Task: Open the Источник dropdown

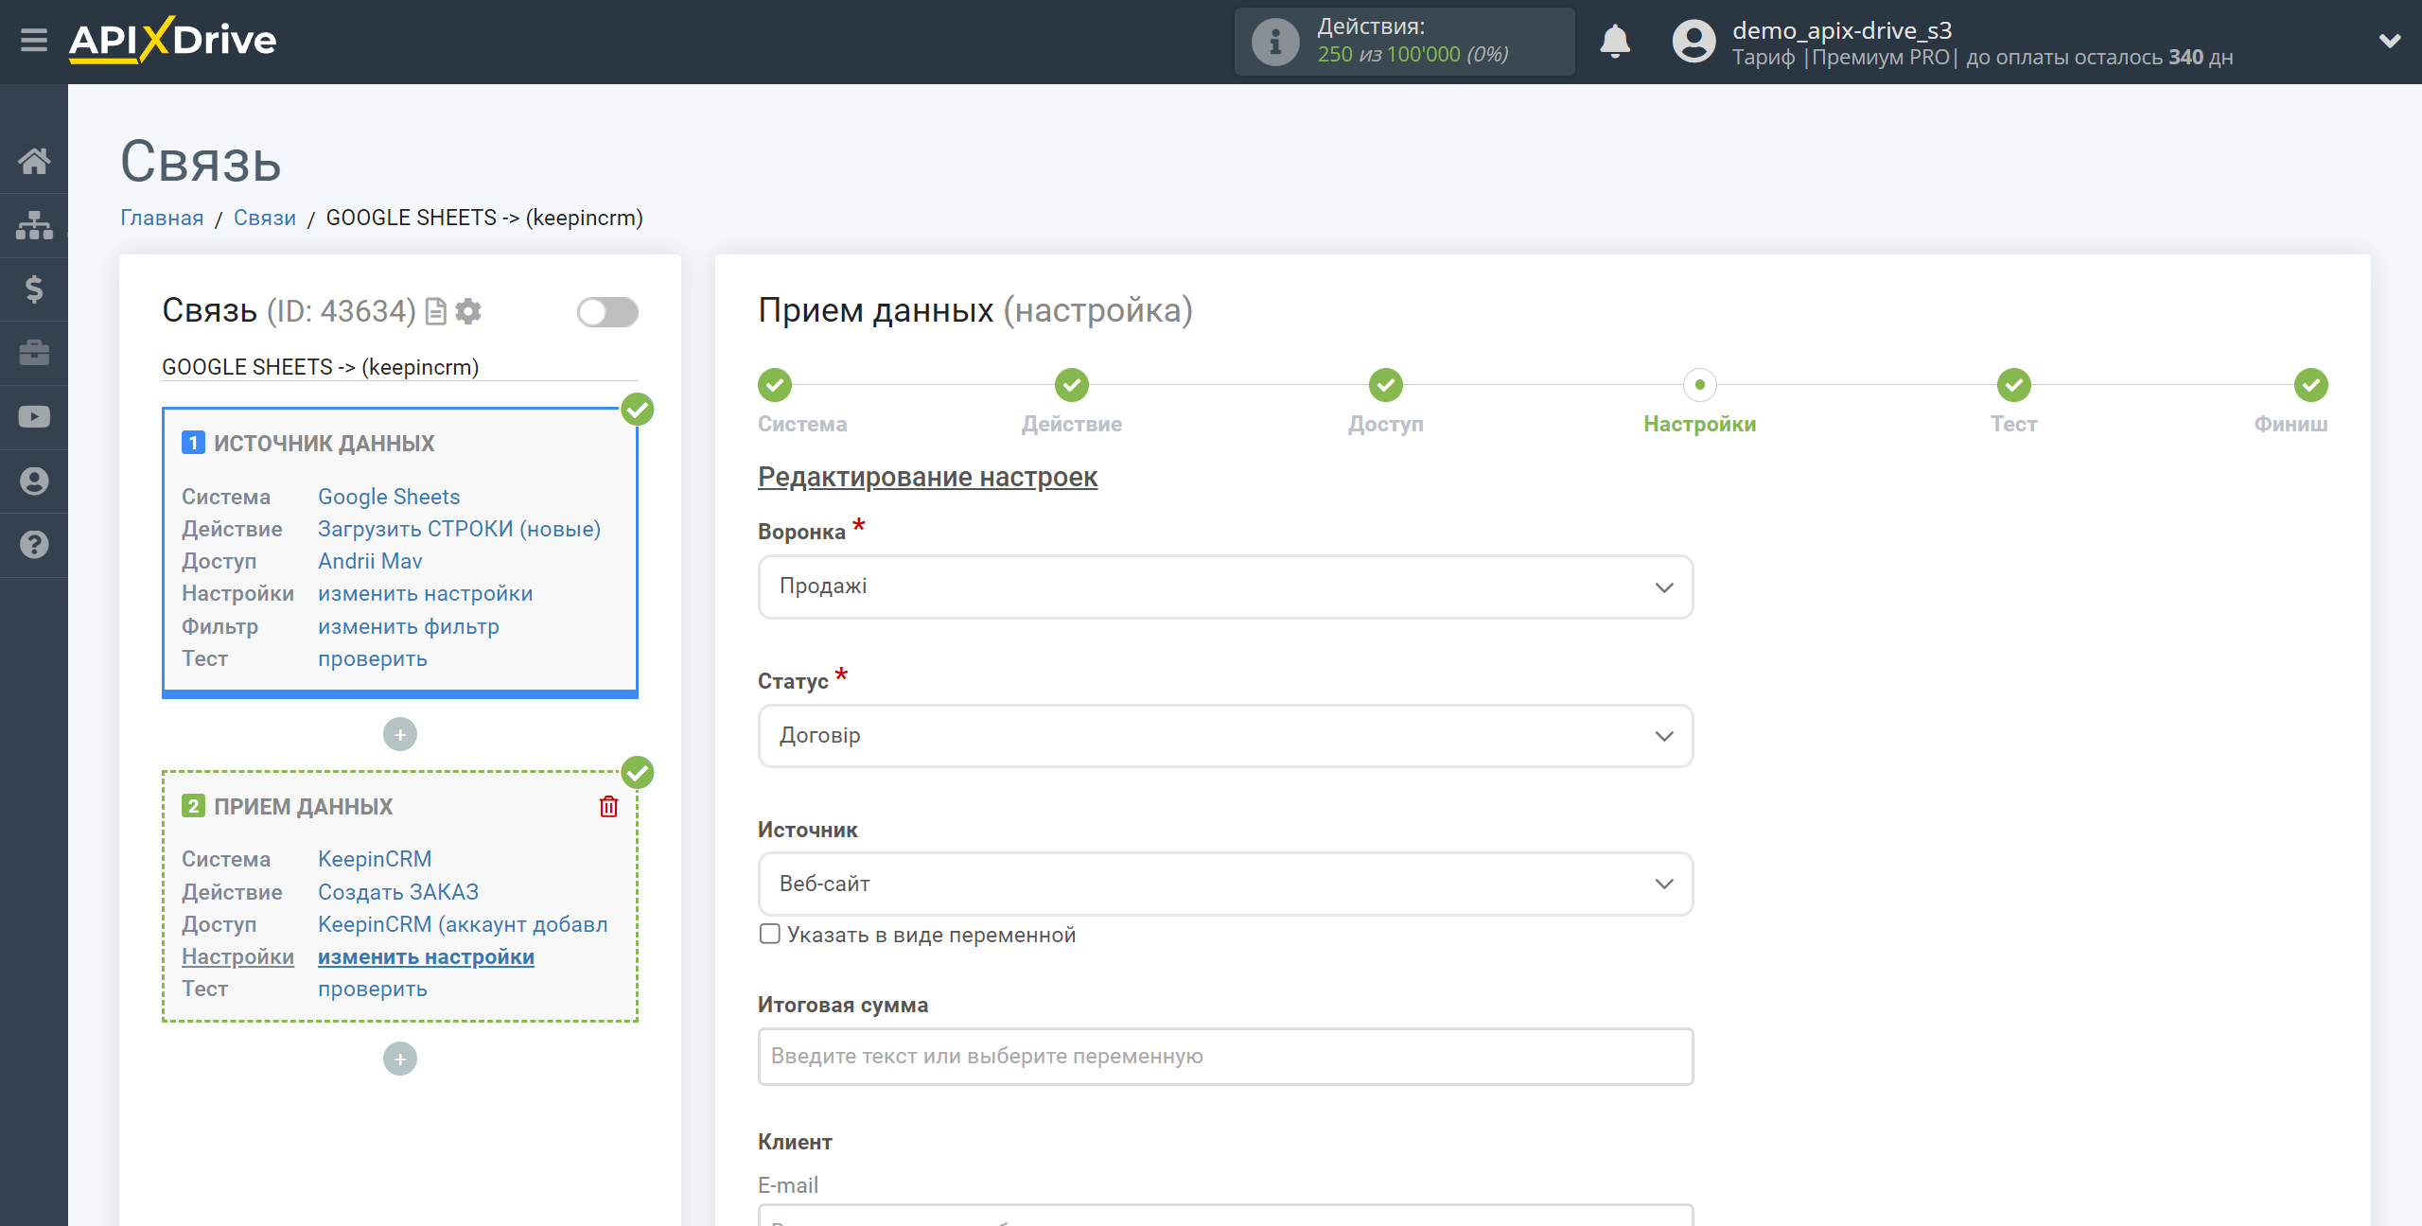Action: coord(1225,884)
